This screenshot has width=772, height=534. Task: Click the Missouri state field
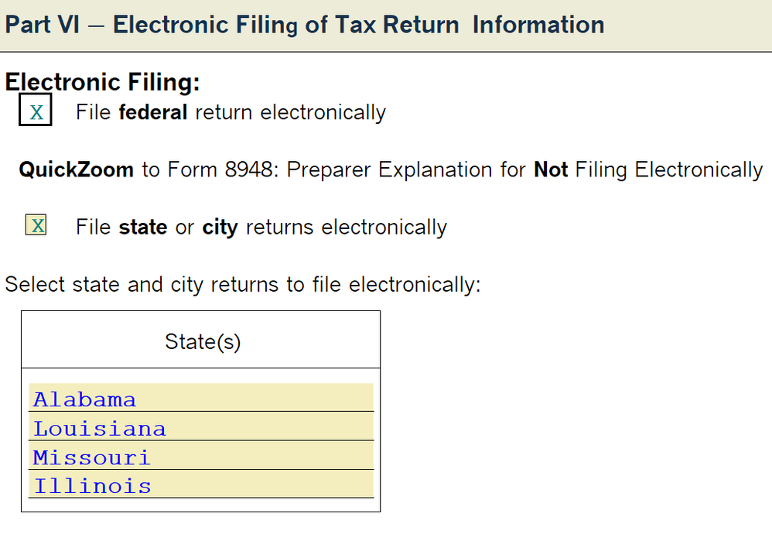(200, 457)
